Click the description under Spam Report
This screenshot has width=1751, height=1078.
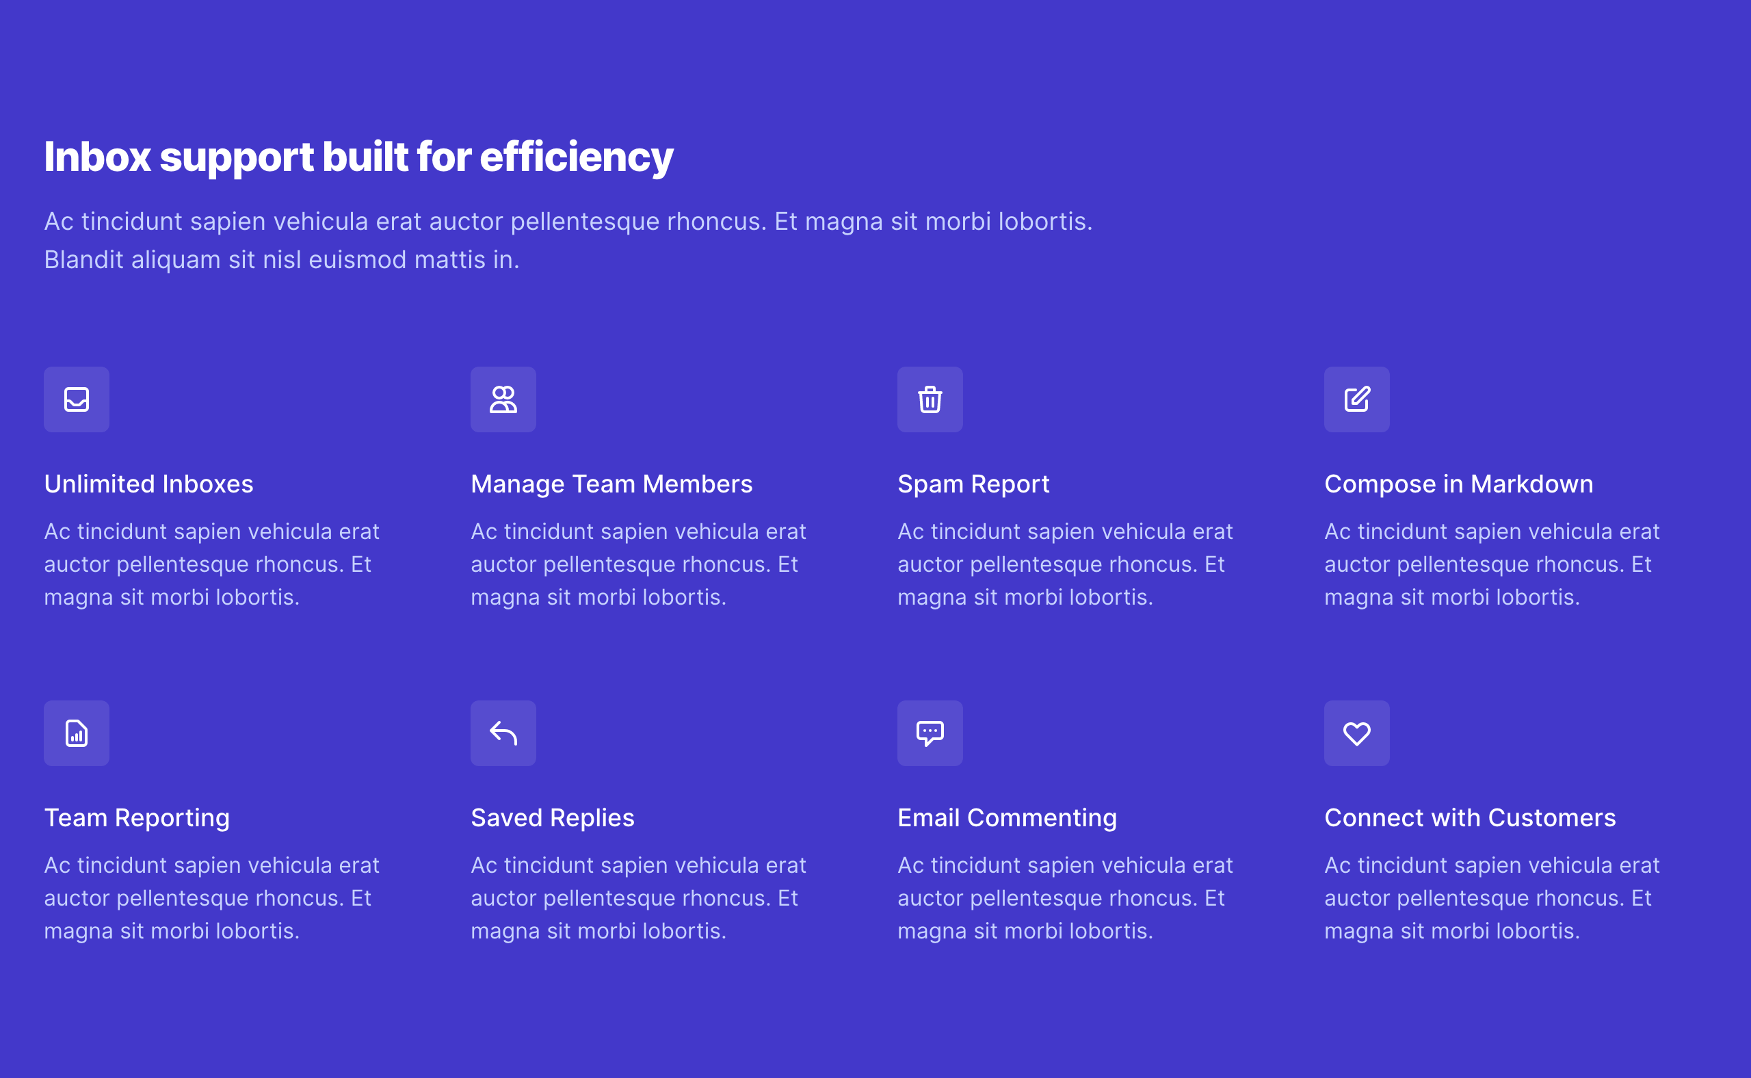1064,564
